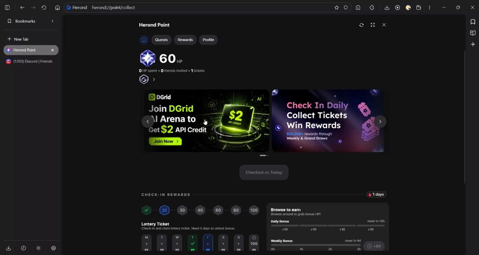Screen dimensions: 479x255
Task: Show the previous banner slide
Action: click(148, 121)
